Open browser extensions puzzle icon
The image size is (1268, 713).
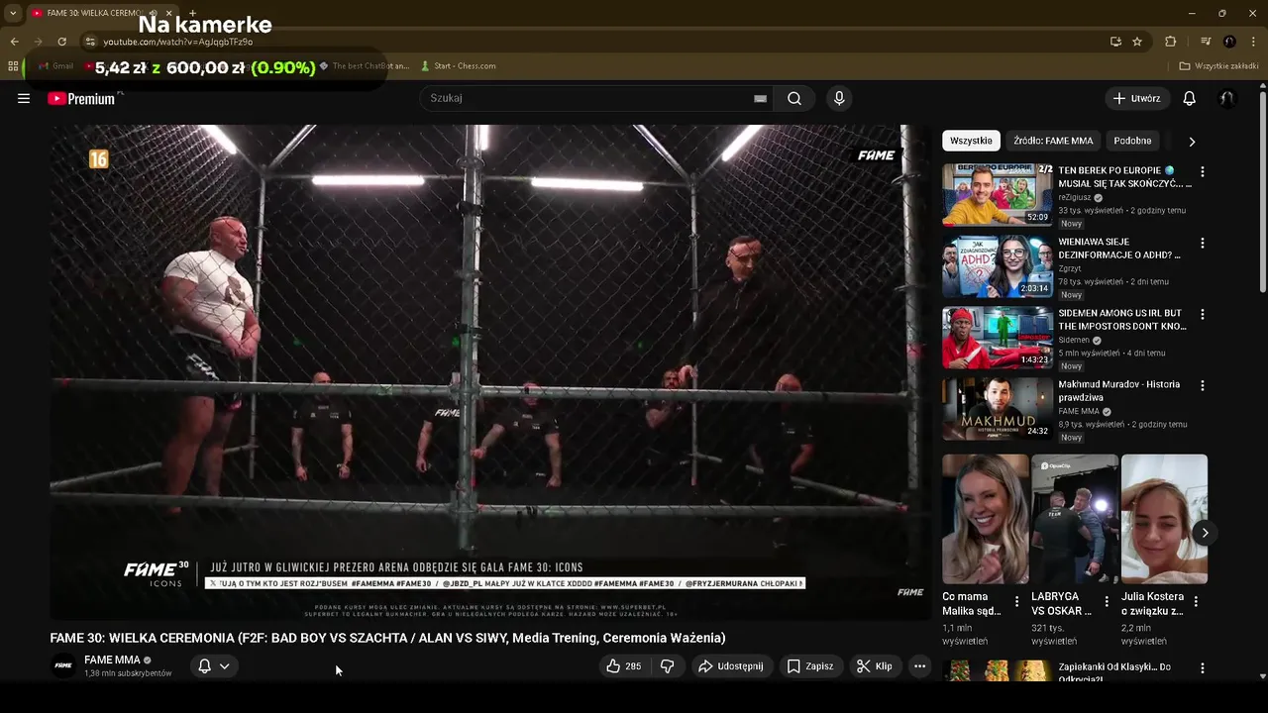click(1171, 42)
